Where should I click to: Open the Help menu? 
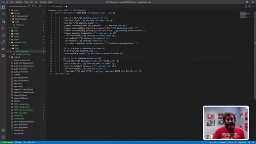tap(50, 2)
